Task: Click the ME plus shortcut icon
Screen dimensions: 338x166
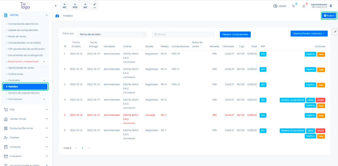Action: pyautogui.click(x=85, y=6)
